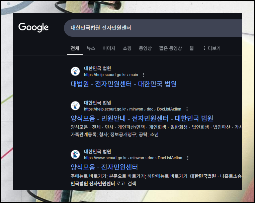Expand the 더보기 menu
This screenshot has width=255, height=203.
click(x=212, y=48)
